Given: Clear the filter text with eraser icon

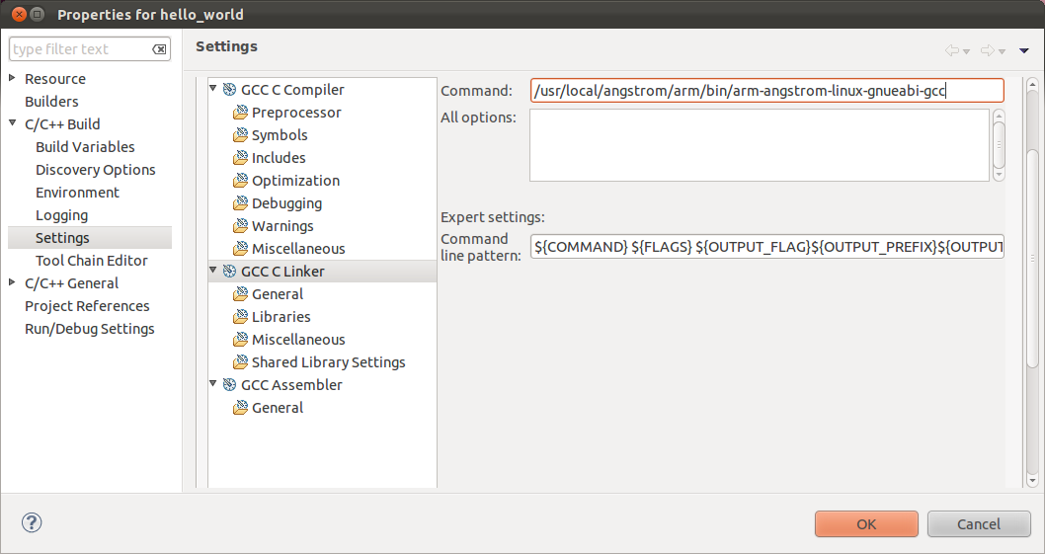Looking at the screenshot, I should pyautogui.click(x=159, y=49).
